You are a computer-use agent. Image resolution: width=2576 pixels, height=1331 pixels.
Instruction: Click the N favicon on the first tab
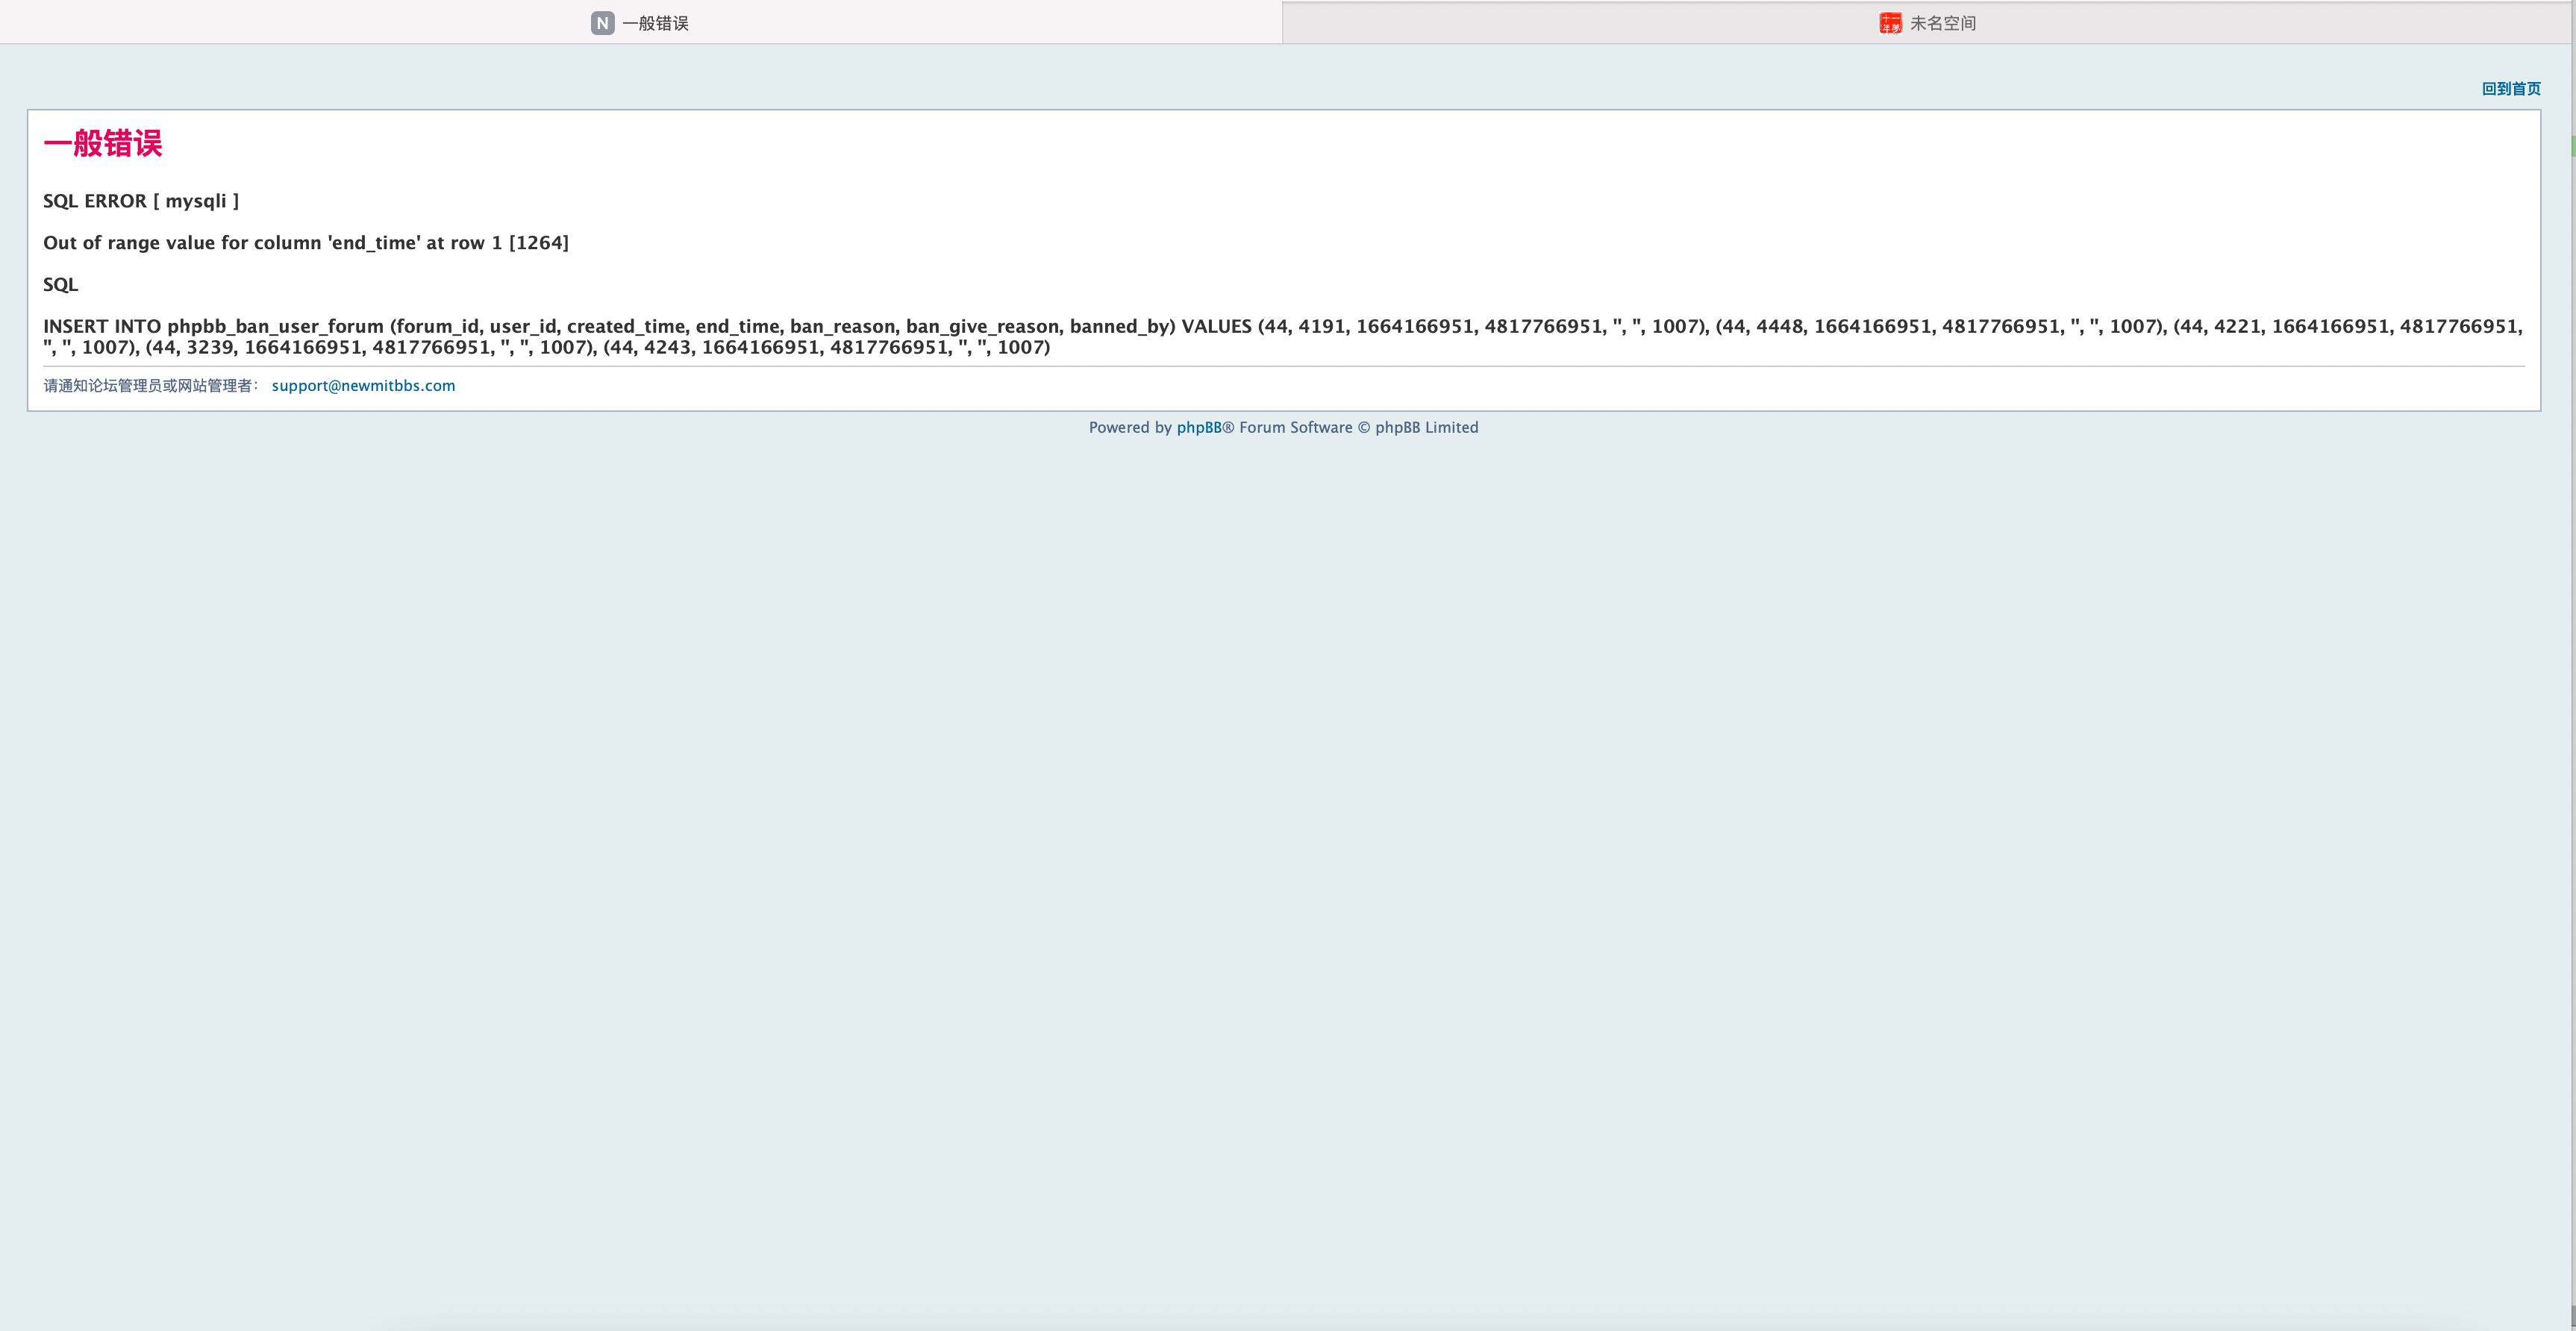click(x=602, y=23)
